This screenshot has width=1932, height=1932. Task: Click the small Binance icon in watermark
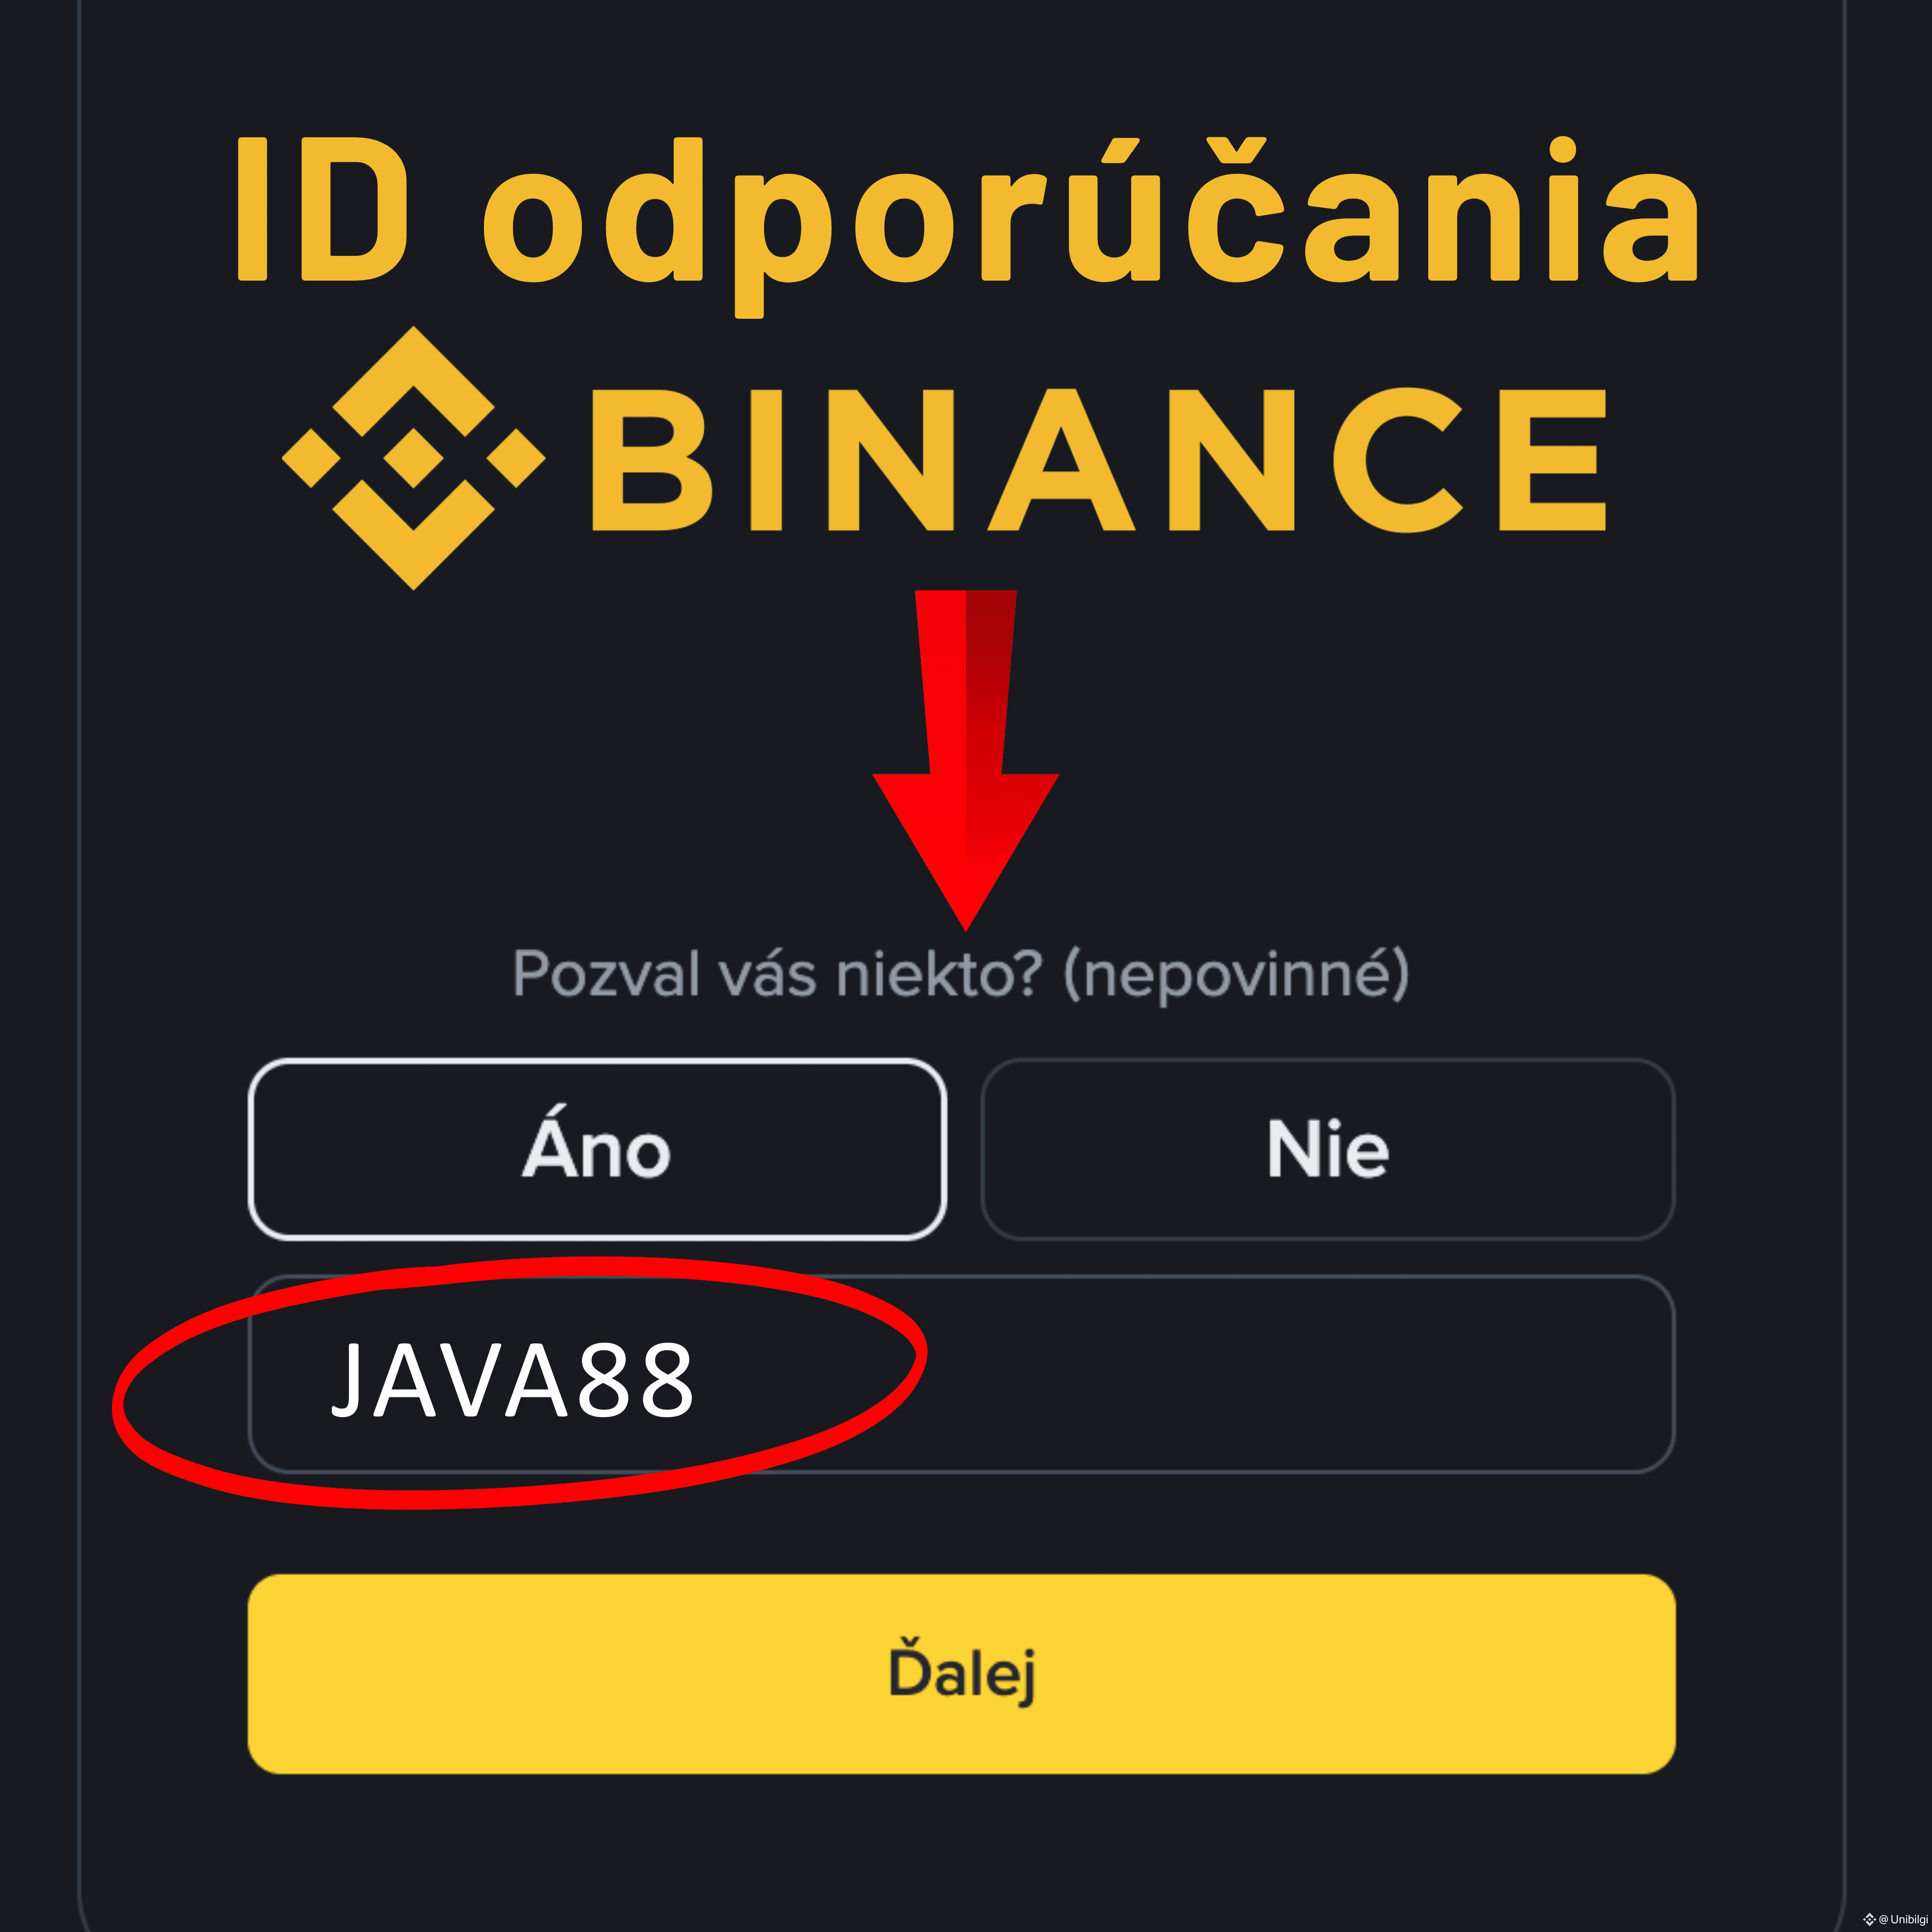1870,1919
